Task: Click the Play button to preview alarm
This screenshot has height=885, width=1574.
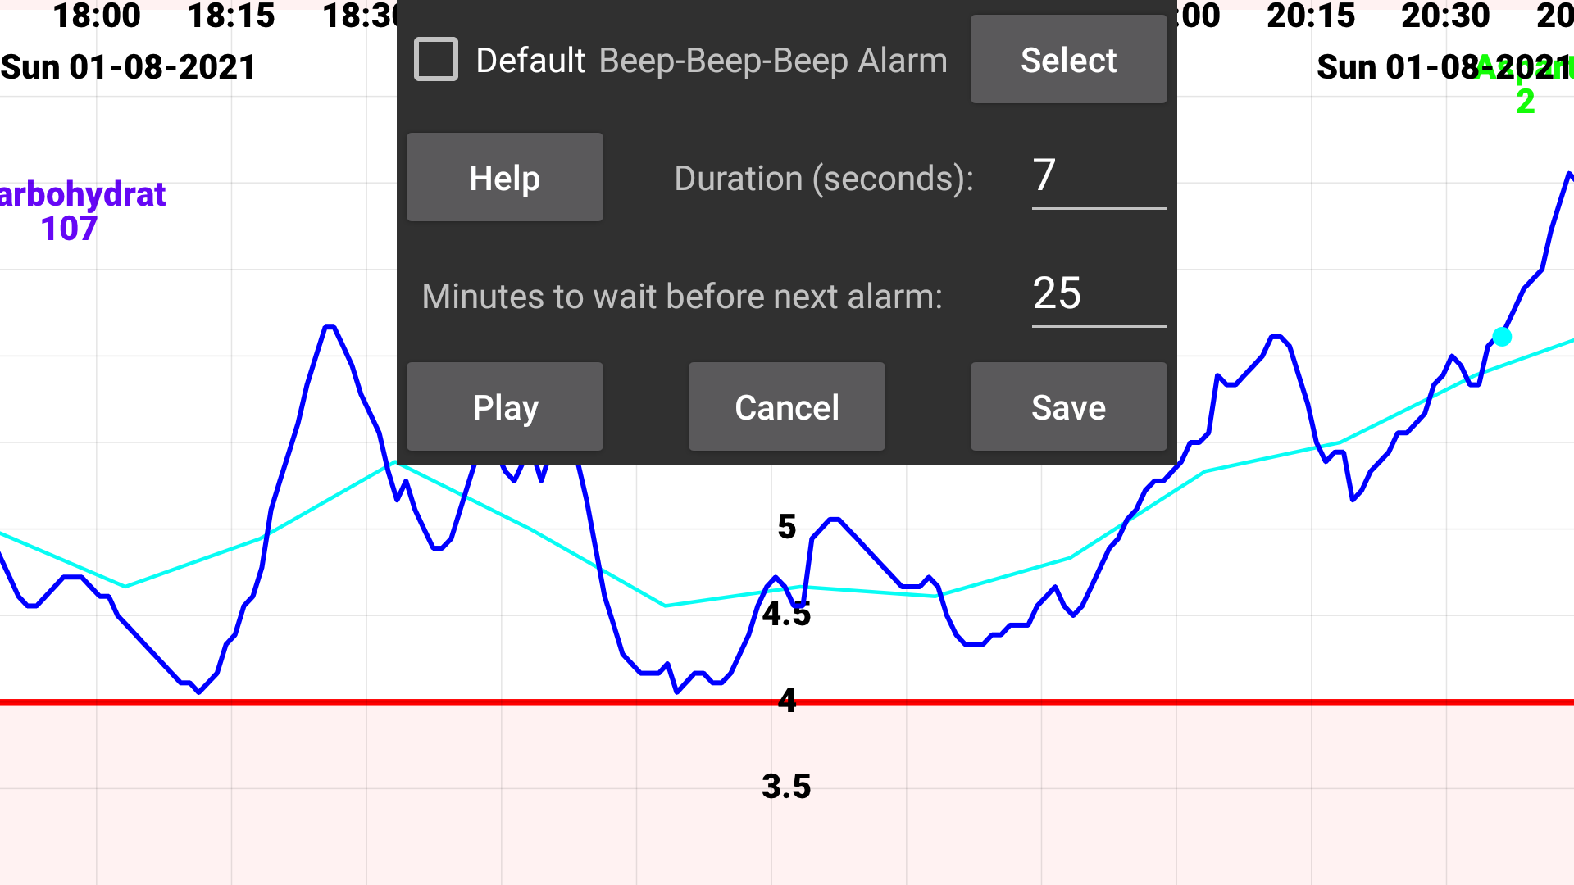Action: pos(505,406)
